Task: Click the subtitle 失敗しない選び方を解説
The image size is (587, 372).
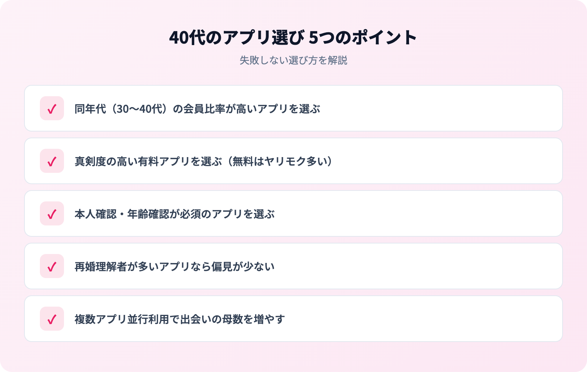Action: click(293, 60)
